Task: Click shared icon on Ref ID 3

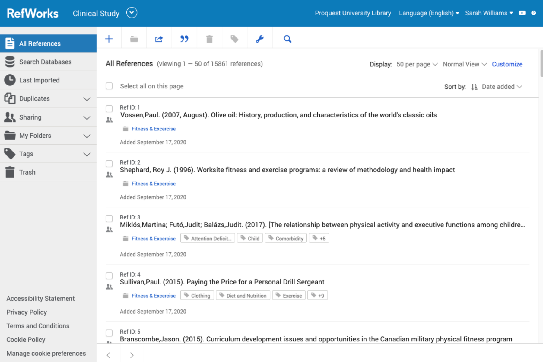Action: click(109, 230)
